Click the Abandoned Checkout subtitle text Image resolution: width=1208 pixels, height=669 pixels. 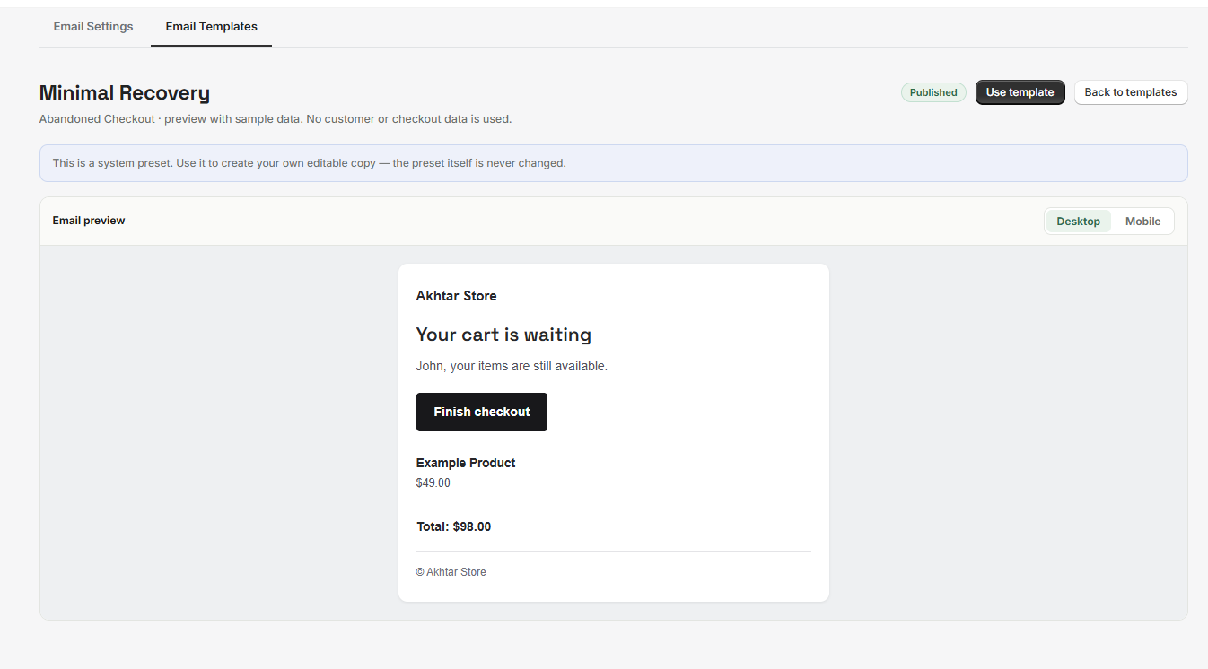point(276,118)
